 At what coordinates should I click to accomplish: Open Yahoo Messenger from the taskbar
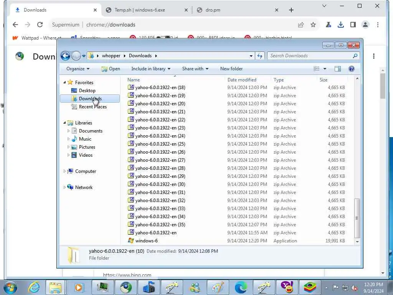click(287, 287)
